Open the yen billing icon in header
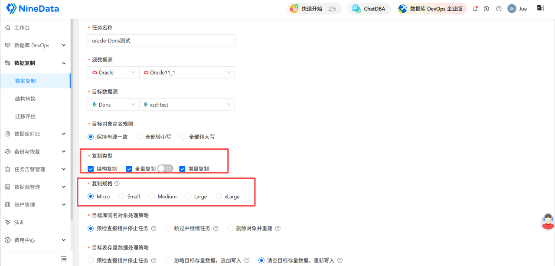The image size is (555, 266). 486,9
